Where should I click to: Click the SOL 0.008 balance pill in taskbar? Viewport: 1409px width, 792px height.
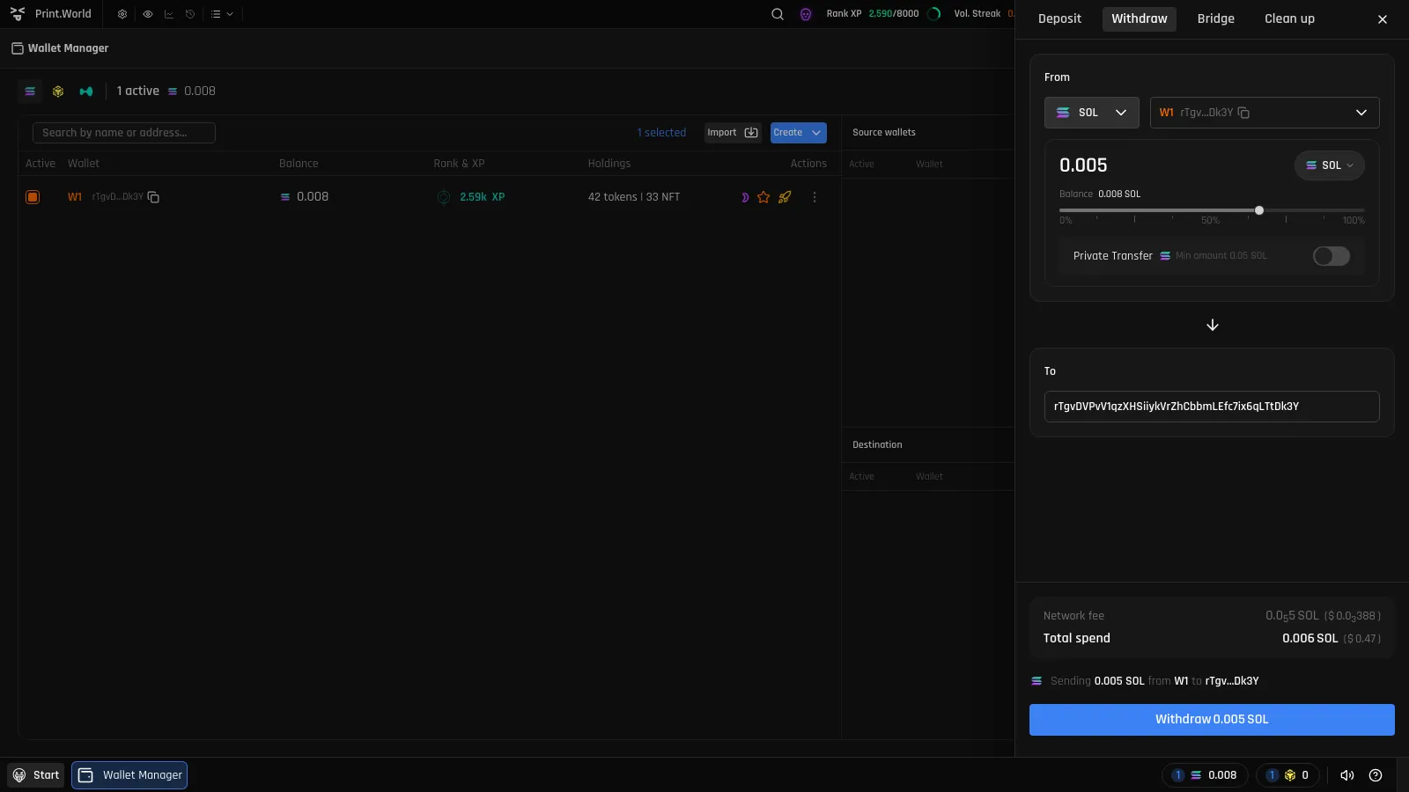point(1205,775)
